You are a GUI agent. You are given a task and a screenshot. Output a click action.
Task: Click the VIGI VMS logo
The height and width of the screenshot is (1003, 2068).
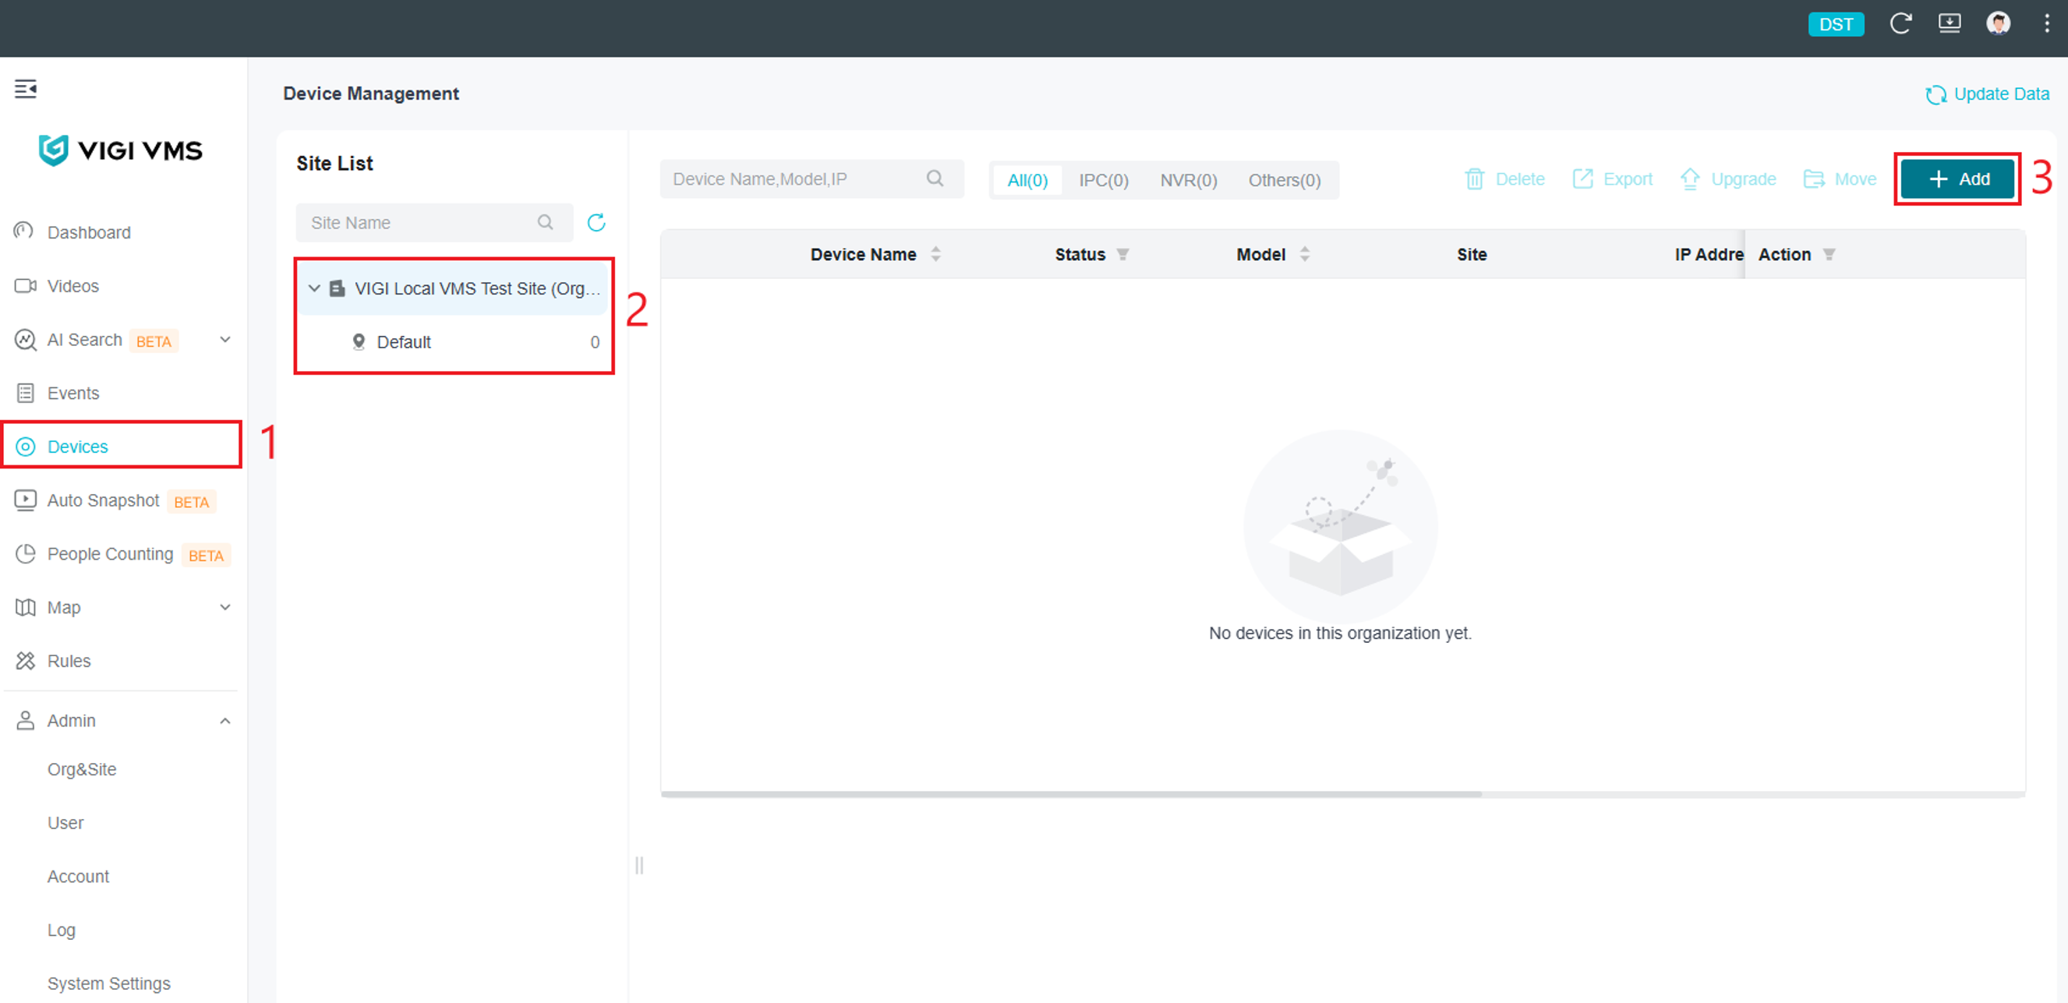point(120,150)
